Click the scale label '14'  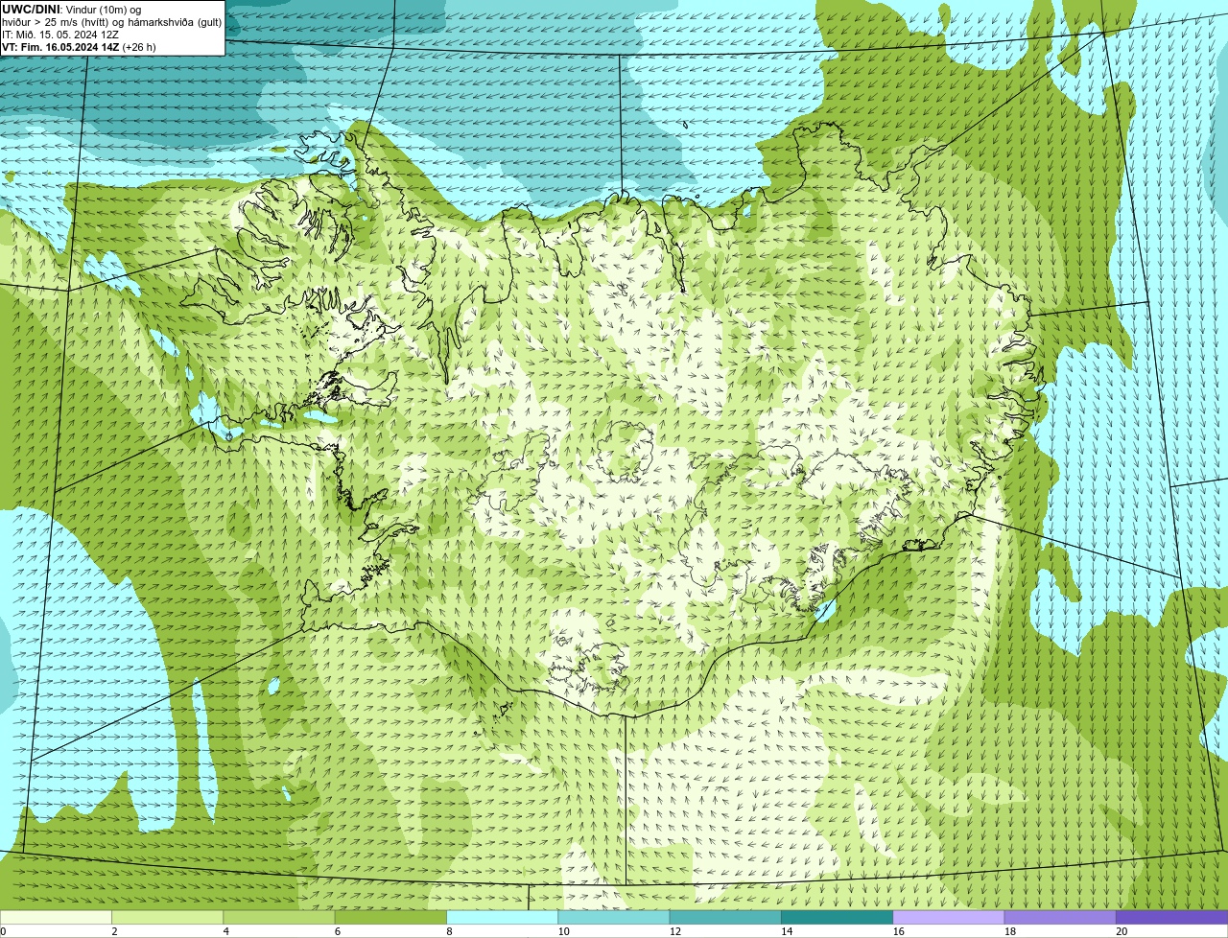(787, 931)
